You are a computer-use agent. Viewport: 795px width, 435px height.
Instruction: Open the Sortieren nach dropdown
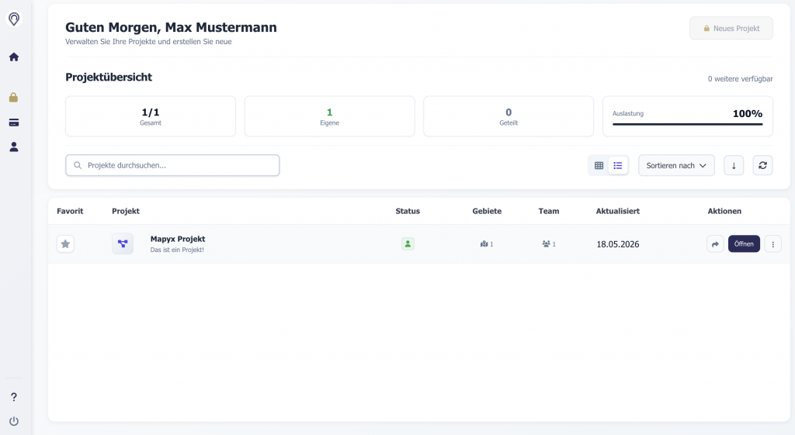point(676,166)
